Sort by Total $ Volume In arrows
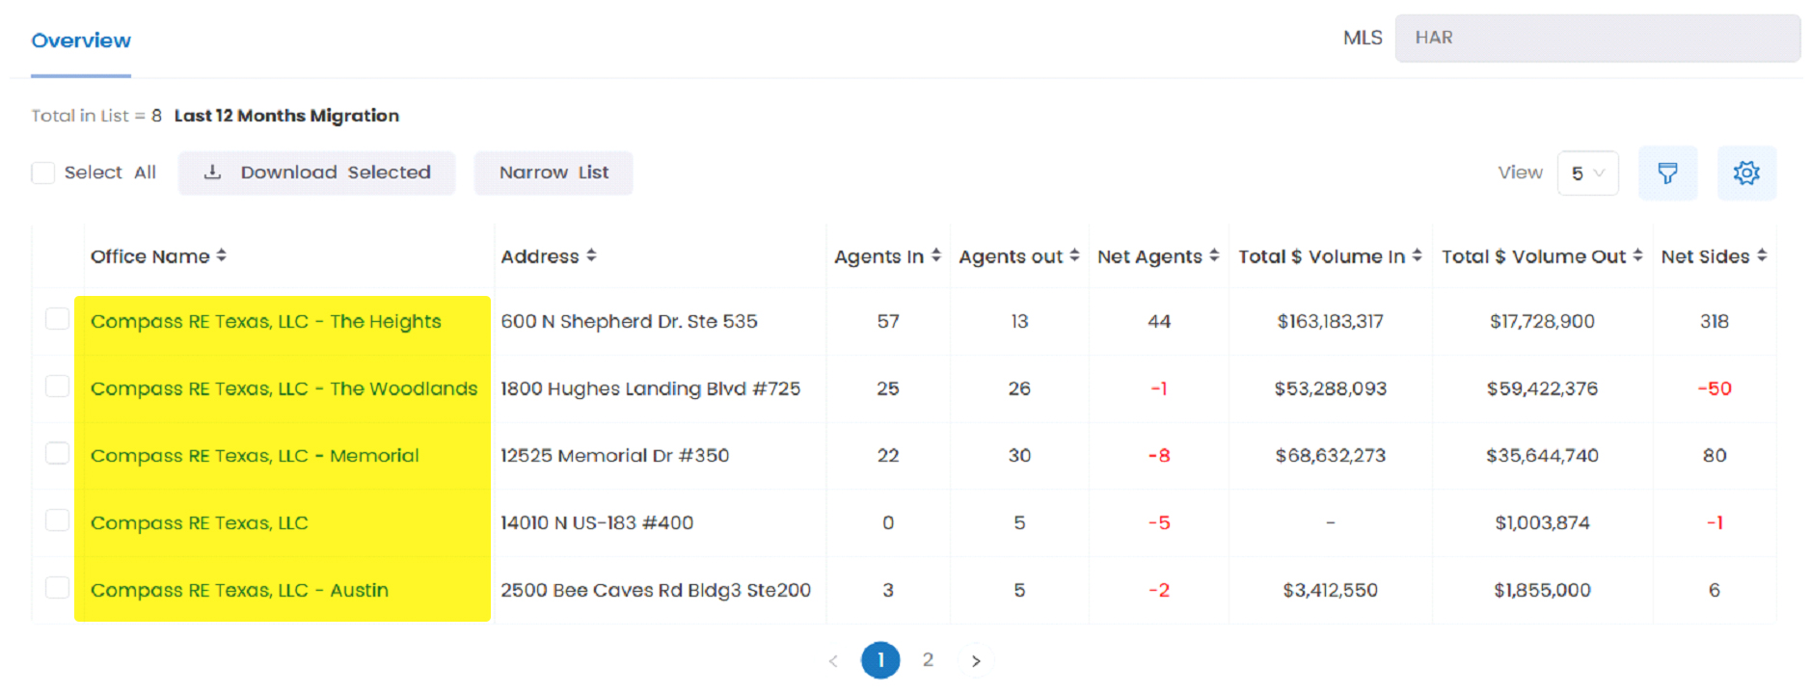Viewport: 1810px width, 694px height. click(x=1417, y=255)
